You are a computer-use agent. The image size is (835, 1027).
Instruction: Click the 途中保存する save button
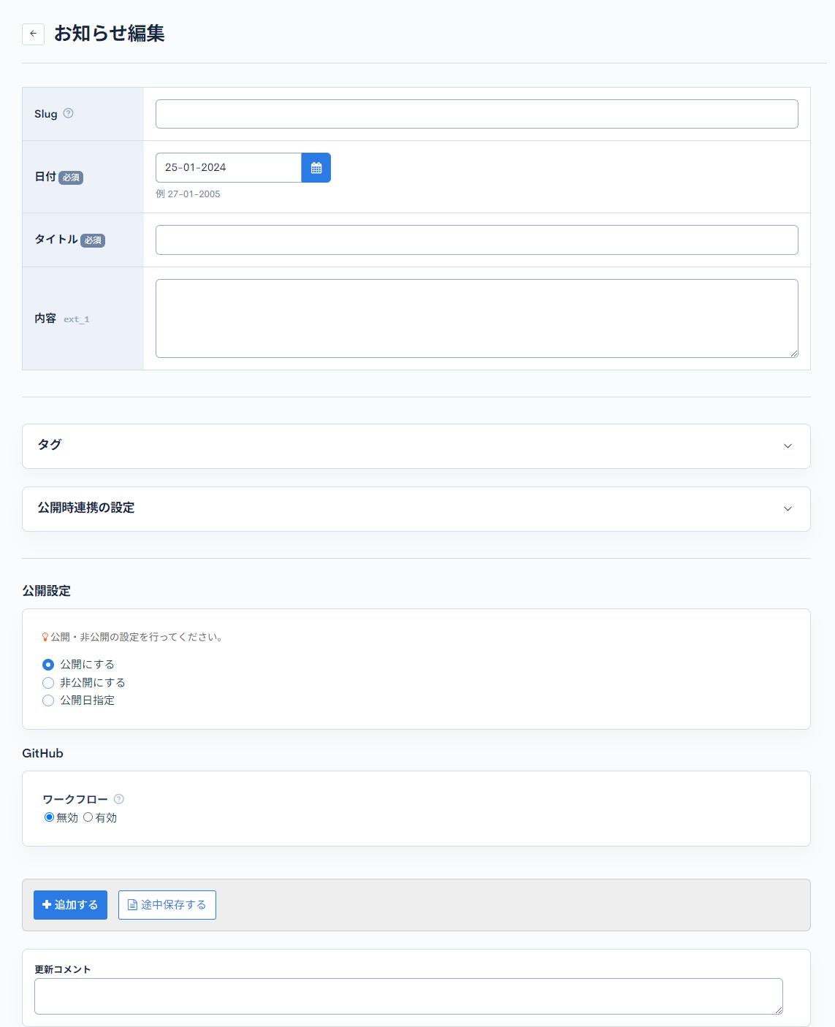[167, 904]
